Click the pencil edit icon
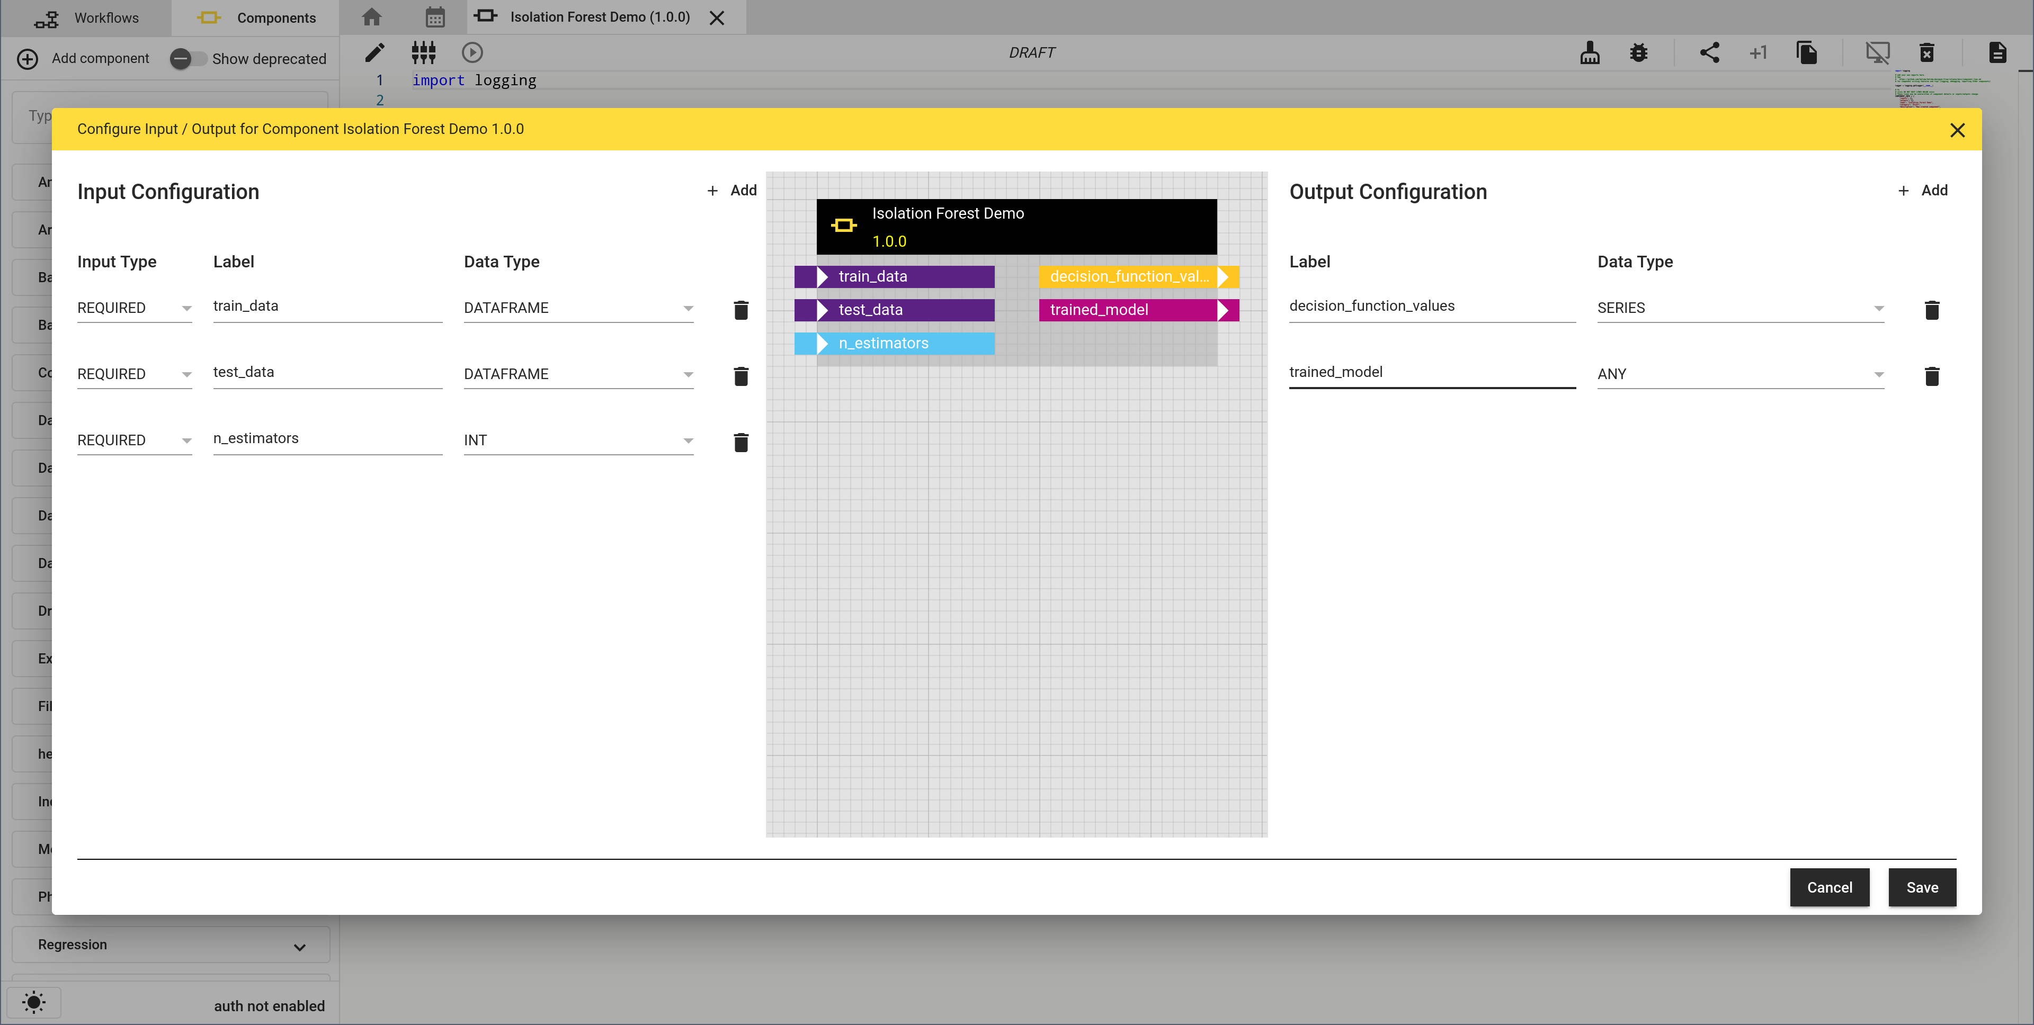 (x=374, y=53)
